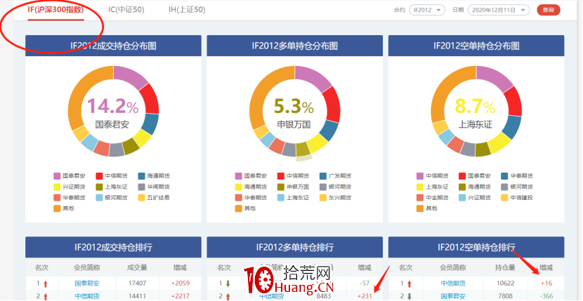The image size is (583, 301).
Task: Click 增减 value +2059
Action: click(180, 283)
